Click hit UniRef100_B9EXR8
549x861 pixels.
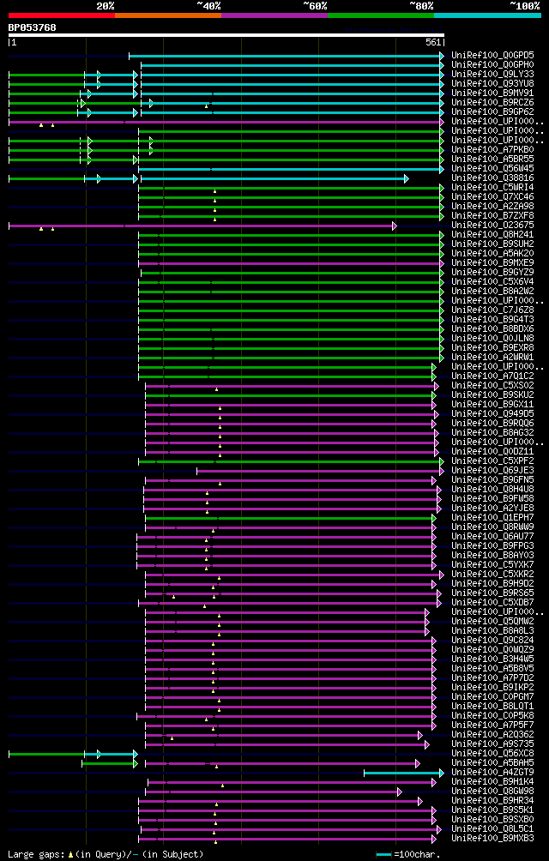[x=492, y=347]
